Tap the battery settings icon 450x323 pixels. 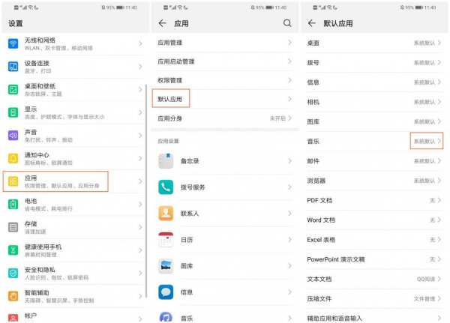[13, 205]
